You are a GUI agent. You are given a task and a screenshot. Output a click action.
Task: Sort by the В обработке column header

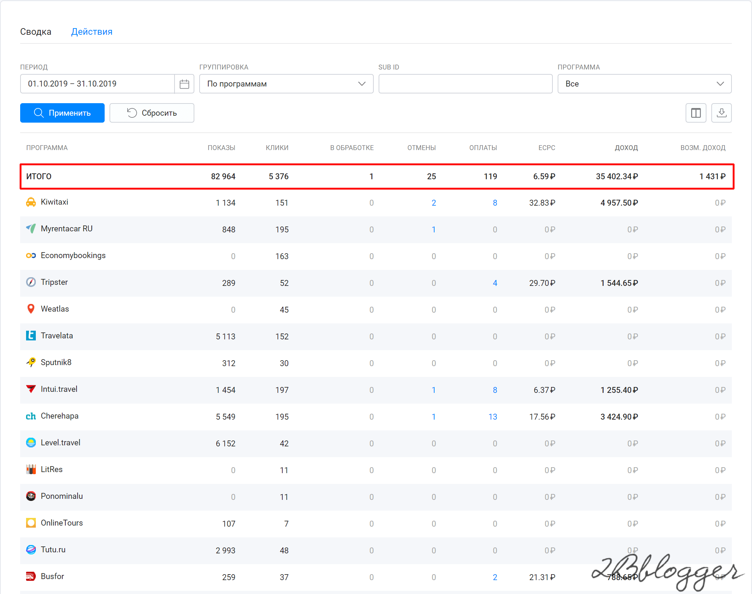pyautogui.click(x=352, y=148)
